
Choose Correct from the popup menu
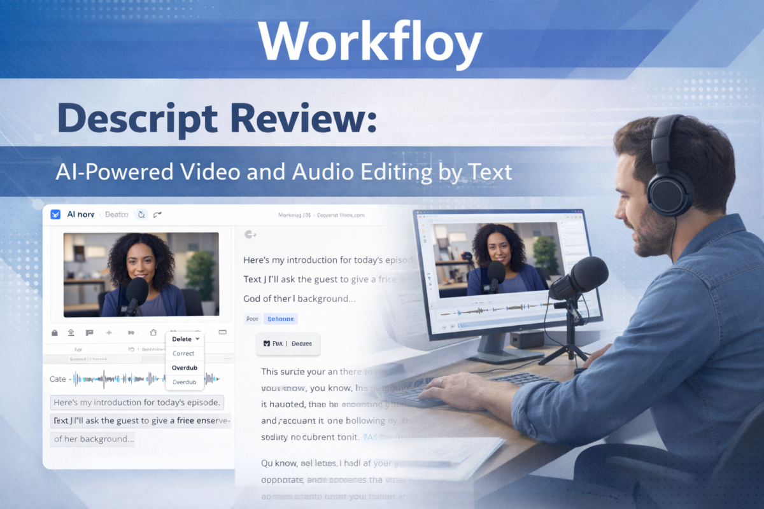tap(183, 353)
